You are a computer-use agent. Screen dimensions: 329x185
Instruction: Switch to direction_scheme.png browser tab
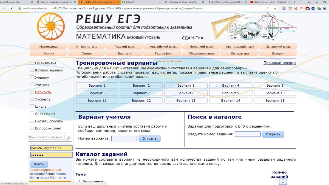click(x=226, y=2)
